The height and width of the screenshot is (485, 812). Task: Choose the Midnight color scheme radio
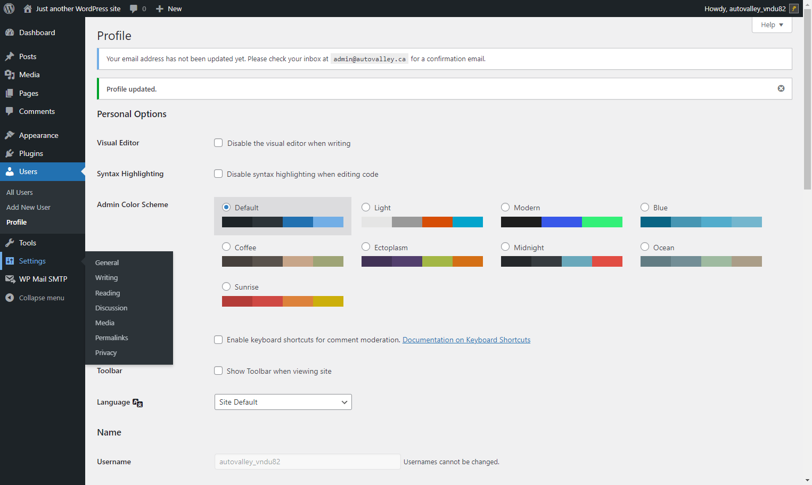click(x=505, y=246)
